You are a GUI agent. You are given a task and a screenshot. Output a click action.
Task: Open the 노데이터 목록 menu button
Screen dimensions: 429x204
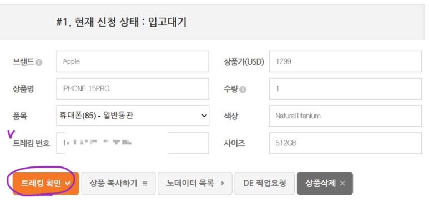[x=195, y=184]
